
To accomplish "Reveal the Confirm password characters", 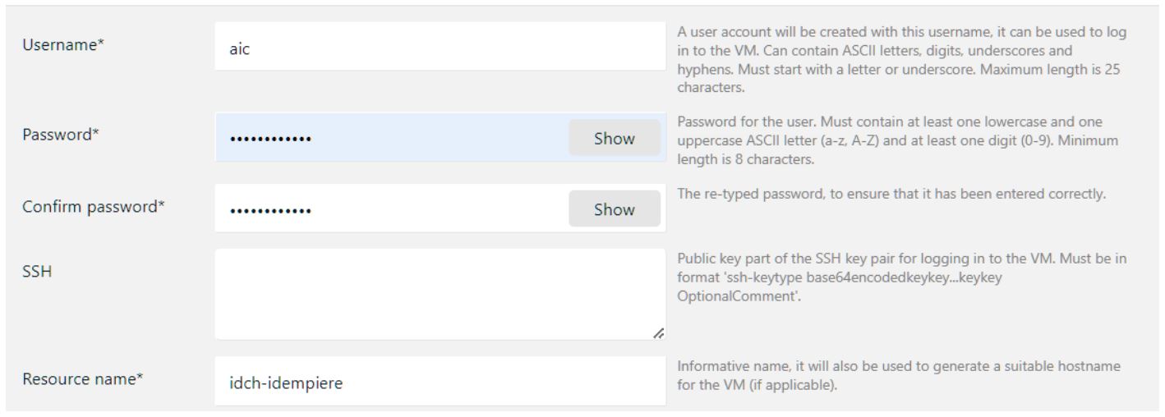I will tap(614, 209).
